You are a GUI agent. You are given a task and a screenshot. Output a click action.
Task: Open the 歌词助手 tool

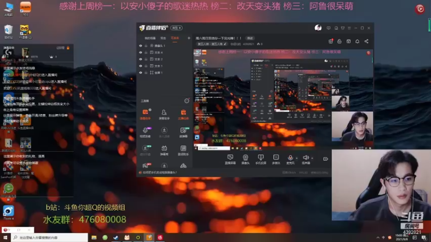(x=183, y=151)
